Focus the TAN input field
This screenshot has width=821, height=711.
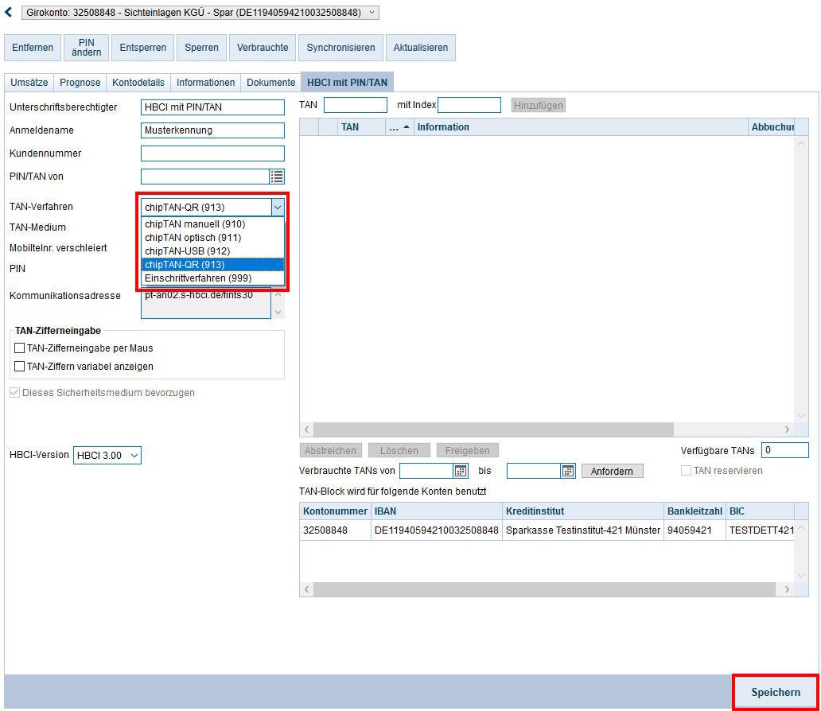(x=356, y=105)
